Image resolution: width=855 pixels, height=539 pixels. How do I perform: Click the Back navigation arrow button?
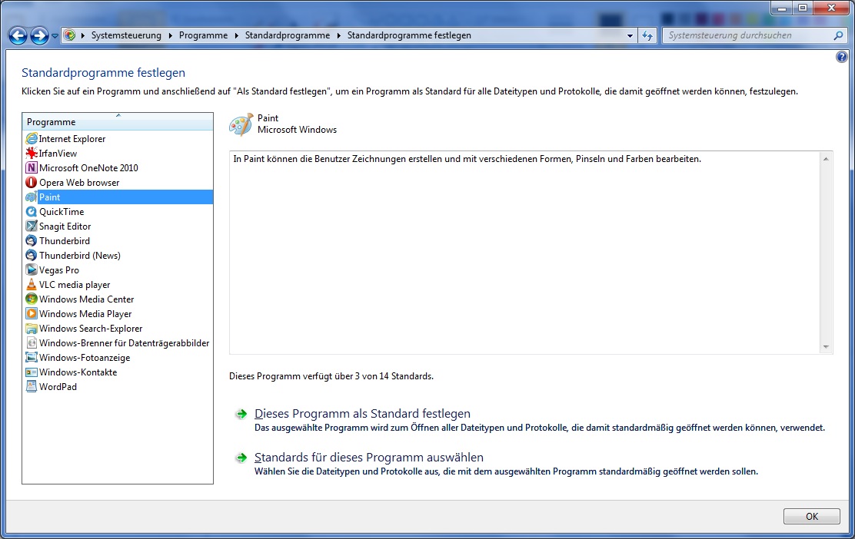pos(18,35)
